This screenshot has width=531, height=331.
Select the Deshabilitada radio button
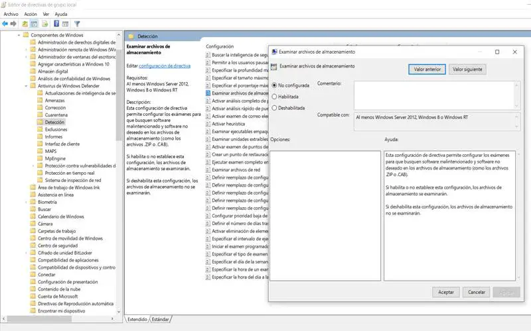pos(274,108)
